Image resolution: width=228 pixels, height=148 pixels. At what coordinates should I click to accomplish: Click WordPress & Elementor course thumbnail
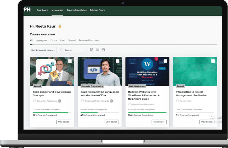click(147, 71)
